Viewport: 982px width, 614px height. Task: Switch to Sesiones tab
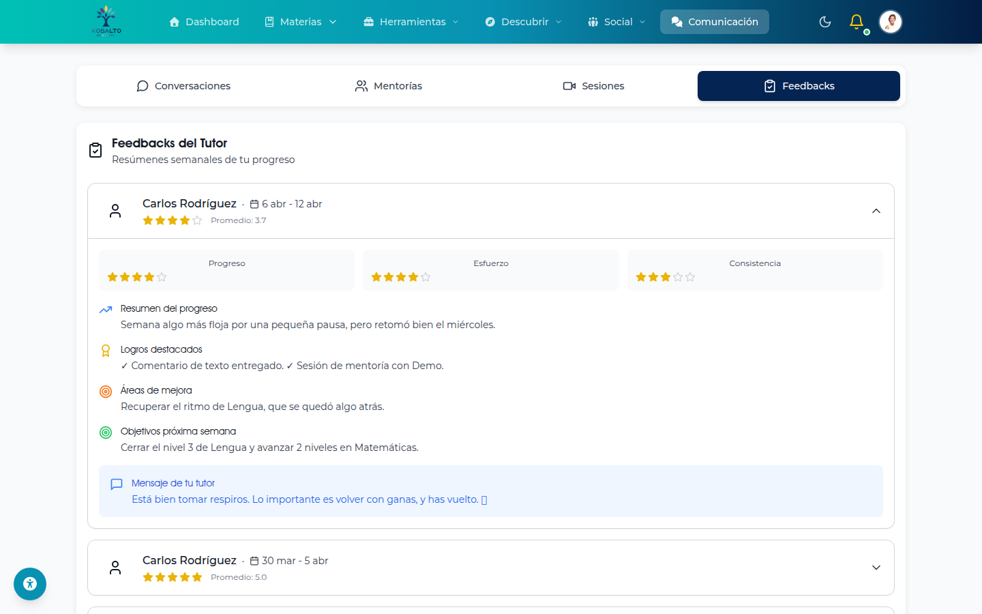(x=594, y=86)
